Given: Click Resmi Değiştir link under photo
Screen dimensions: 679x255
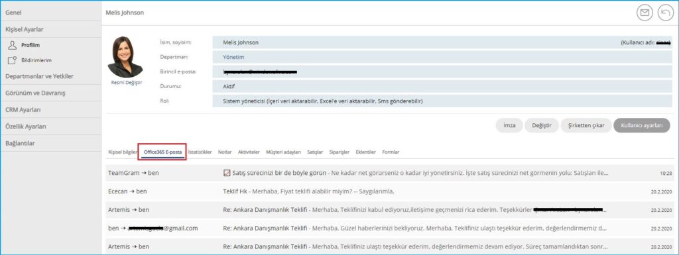Looking at the screenshot, I should [127, 83].
